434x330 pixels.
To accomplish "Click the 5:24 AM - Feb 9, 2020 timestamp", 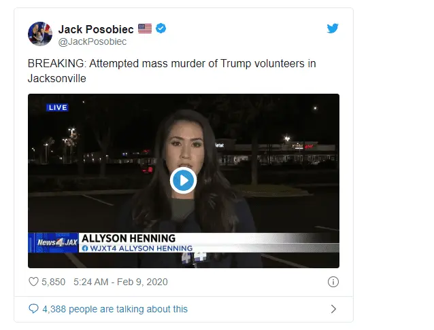I will click(x=120, y=282).
